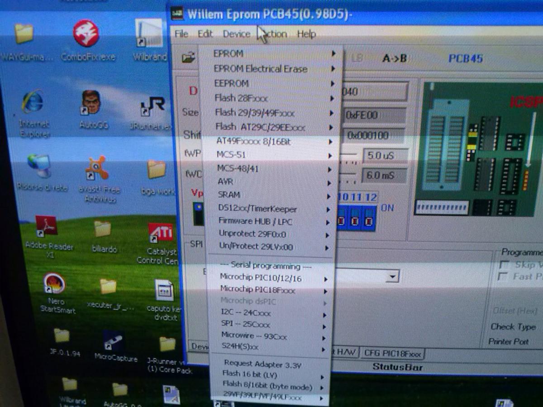Image resolution: width=543 pixels, height=407 pixels.
Task: Click the PCB45 toolbar button
Action: [x=466, y=58]
